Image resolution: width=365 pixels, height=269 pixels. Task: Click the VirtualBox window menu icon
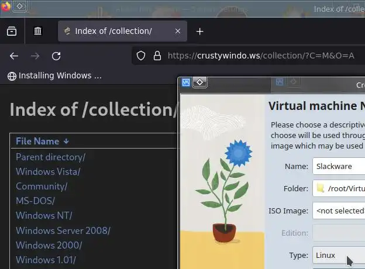tap(186, 82)
